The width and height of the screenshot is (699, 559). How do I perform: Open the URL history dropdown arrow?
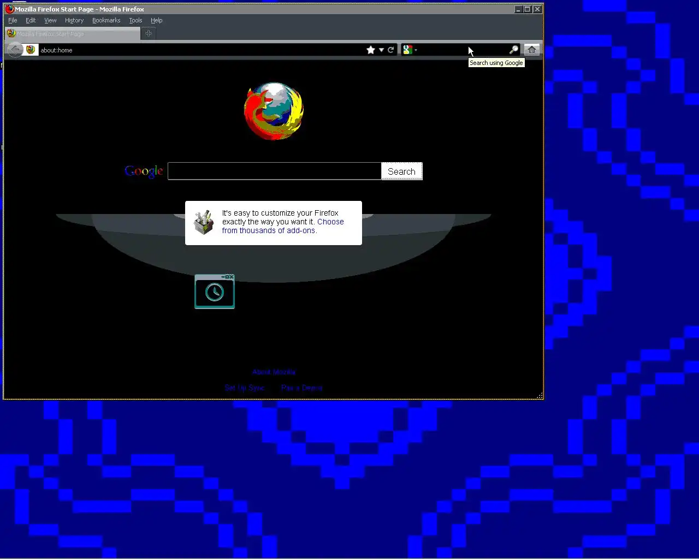tap(381, 50)
